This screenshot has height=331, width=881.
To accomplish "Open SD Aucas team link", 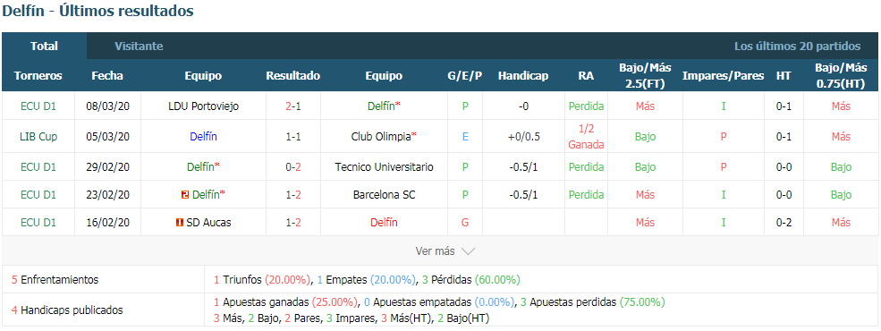I will pos(208,223).
